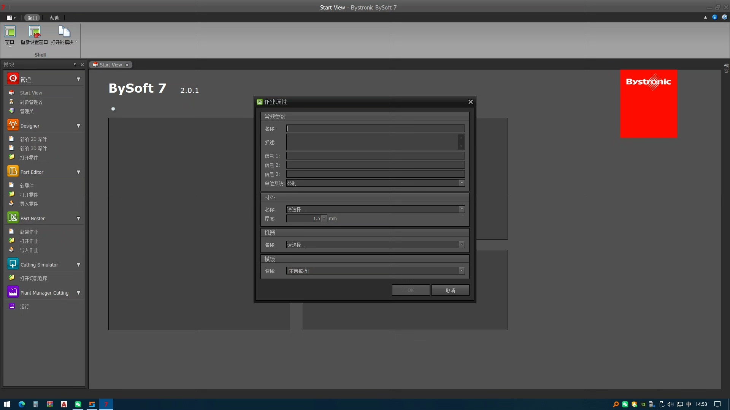The width and height of the screenshot is (730, 410).
Task: Collapse the 管理 section arrow
Action: pyautogui.click(x=78, y=79)
